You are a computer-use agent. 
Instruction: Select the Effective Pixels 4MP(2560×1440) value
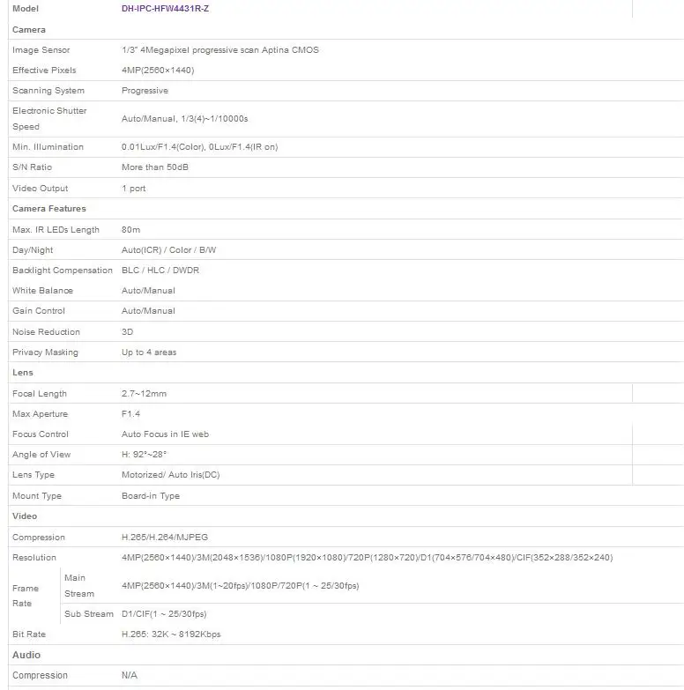158,70
